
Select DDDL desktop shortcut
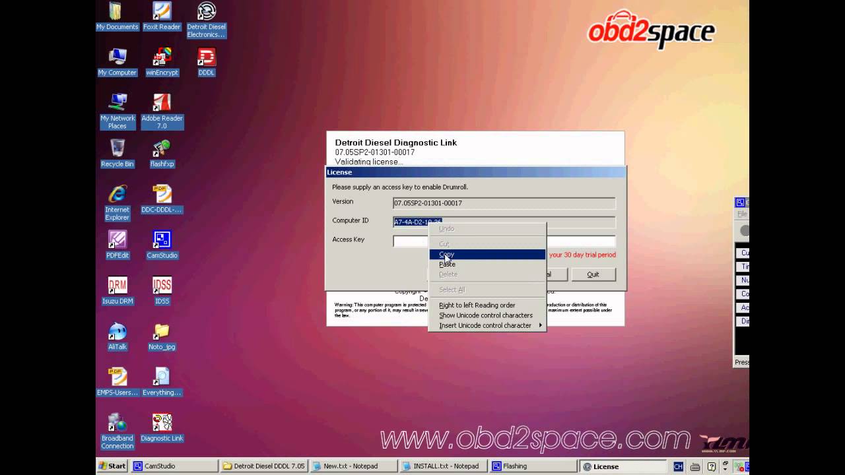click(x=206, y=62)
